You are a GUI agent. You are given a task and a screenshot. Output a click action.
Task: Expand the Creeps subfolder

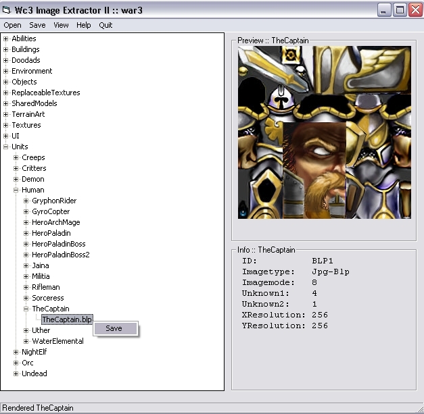16,157
